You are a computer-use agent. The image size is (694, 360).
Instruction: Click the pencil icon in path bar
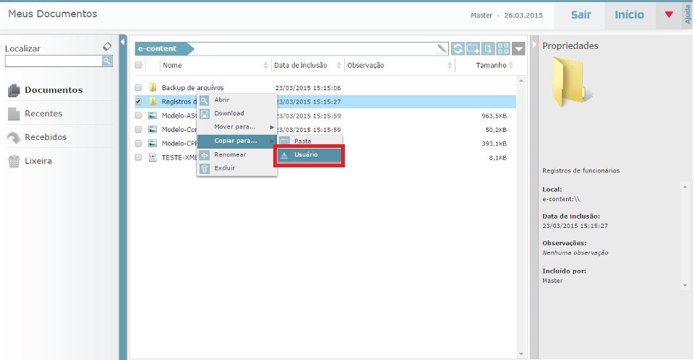(x=442, y=49)
